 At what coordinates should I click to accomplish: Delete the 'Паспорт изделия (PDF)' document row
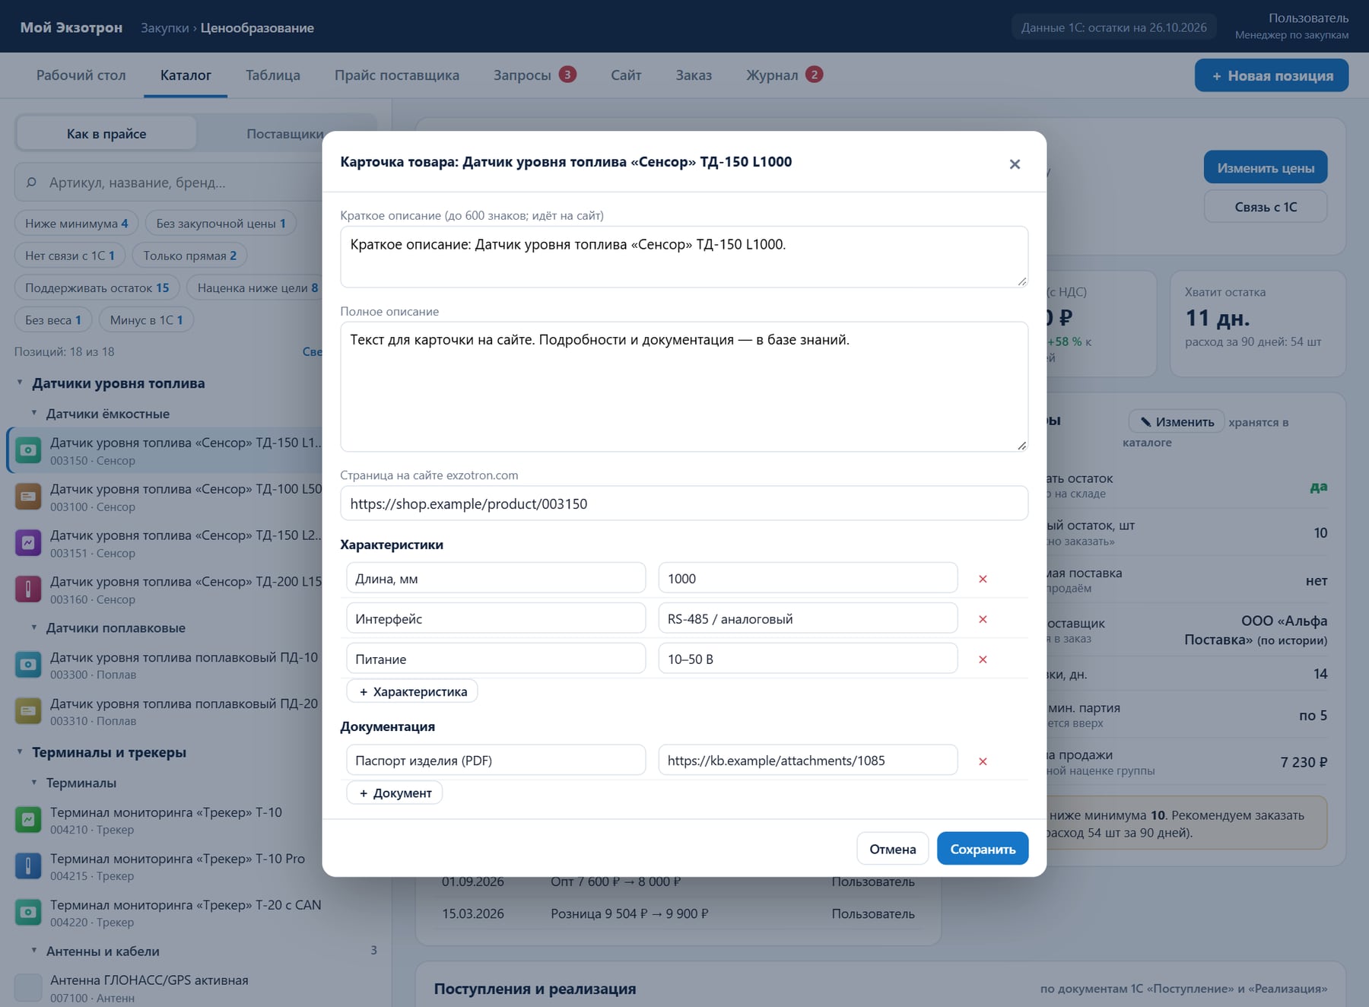(x=982, y=761)
